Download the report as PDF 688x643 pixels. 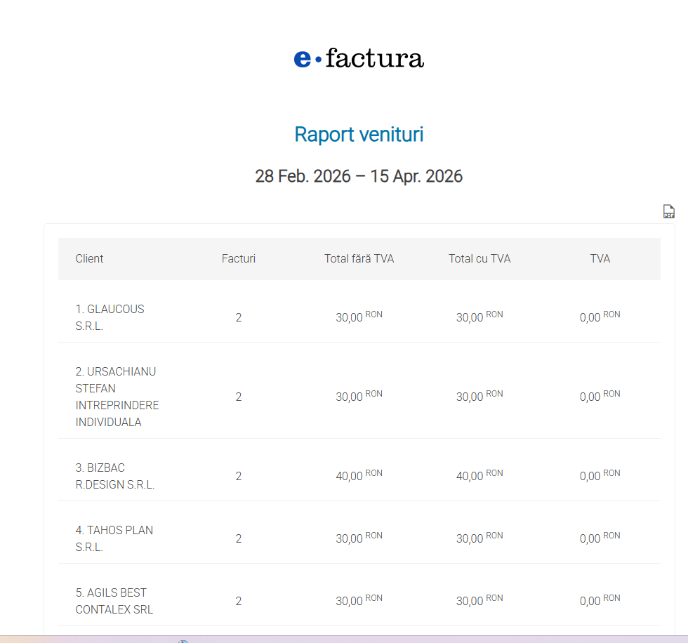[x=668, y=211]
